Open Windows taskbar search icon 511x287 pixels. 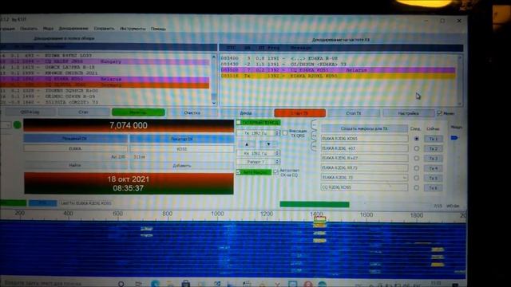121,284
